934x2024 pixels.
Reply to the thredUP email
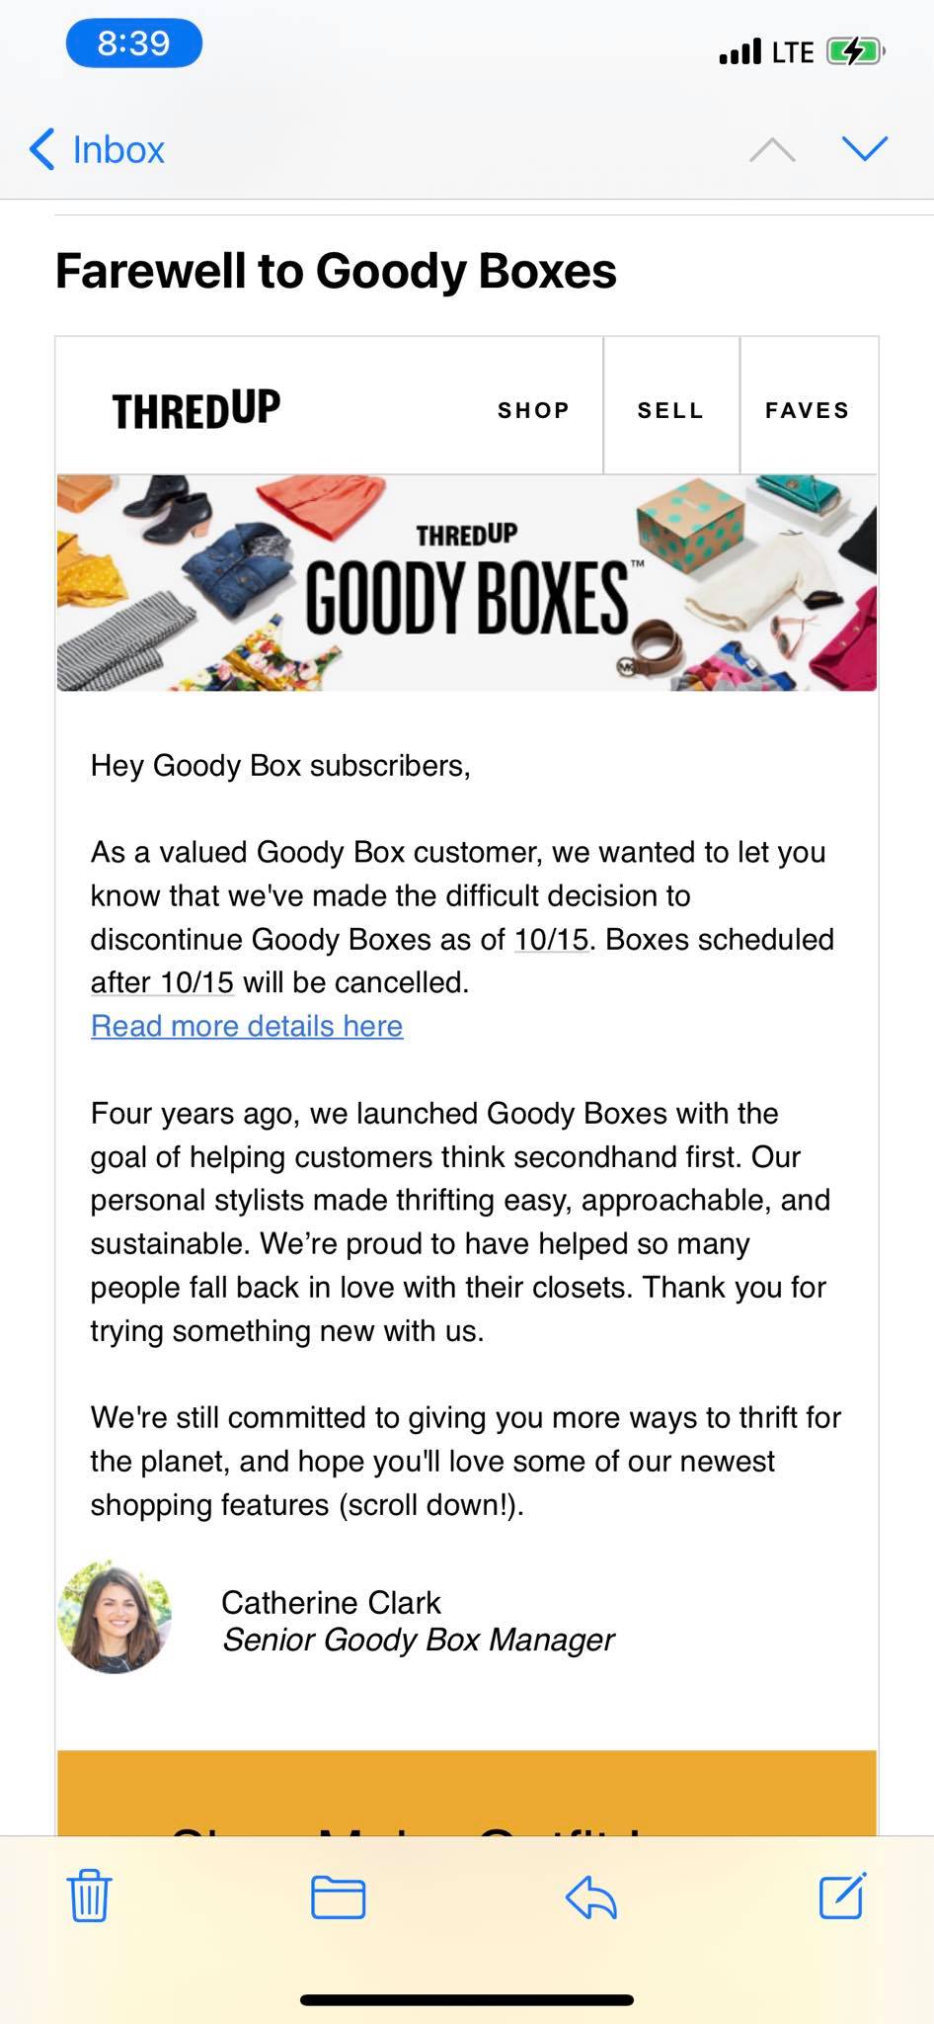tap(590, 1897)
